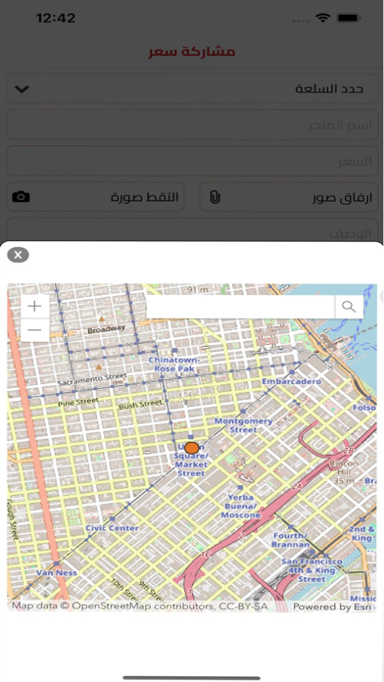384x682 pixels.
Task: Click the Broadway street label
Action: click(106, 329)
